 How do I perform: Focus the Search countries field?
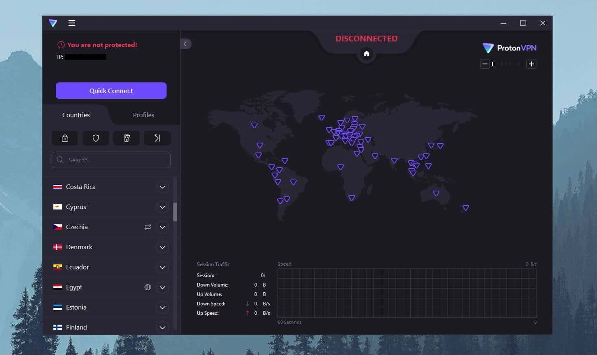click(x=111, y=160)
